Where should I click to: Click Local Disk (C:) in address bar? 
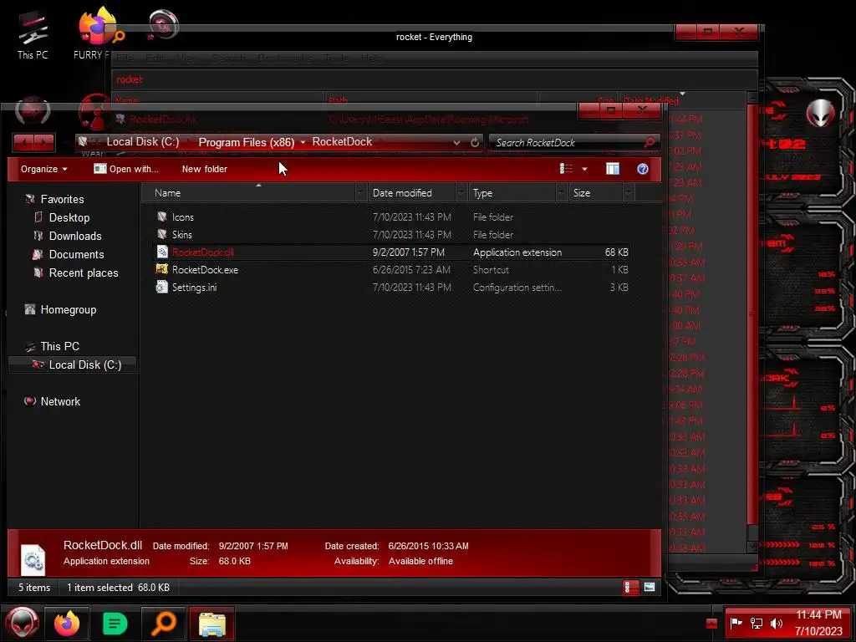(x=142, y=142)
